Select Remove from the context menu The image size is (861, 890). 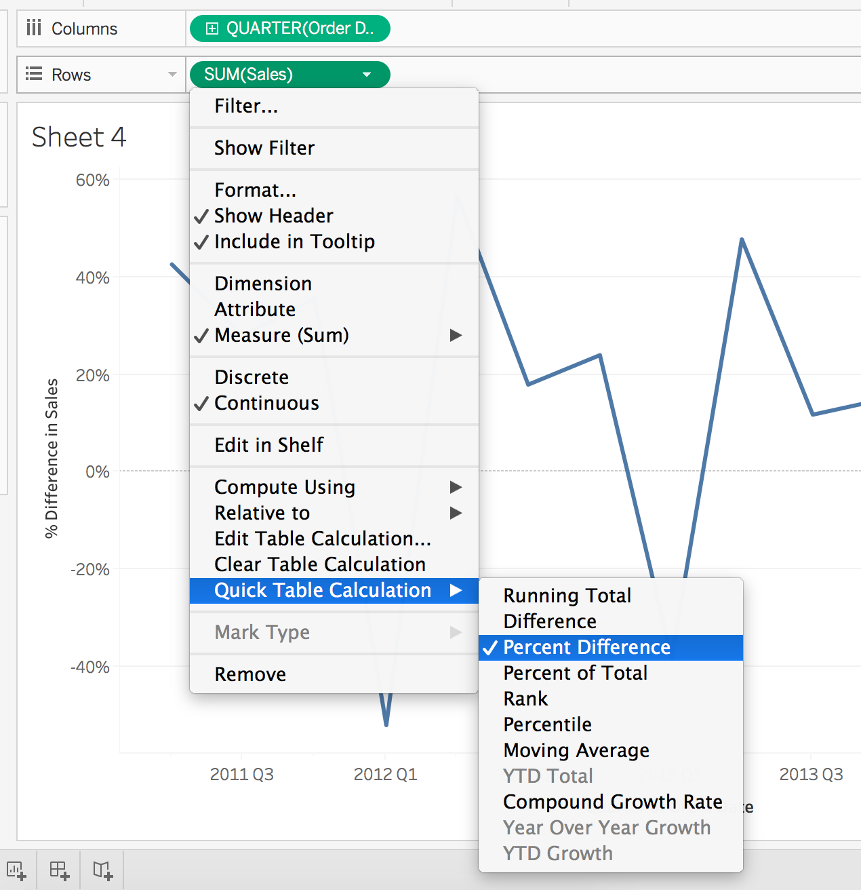(x=250, y=674)
